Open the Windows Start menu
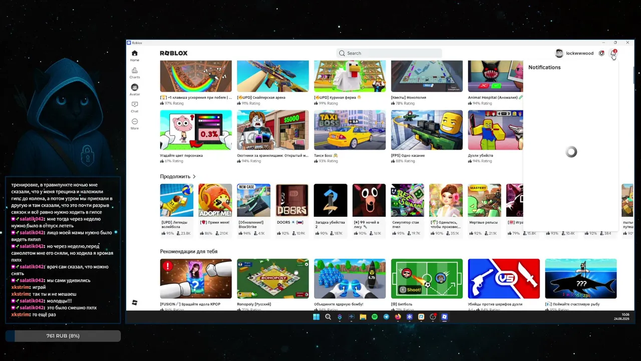Image resolution: width=641 pixels, height=361 pixels. coord(316,317)
